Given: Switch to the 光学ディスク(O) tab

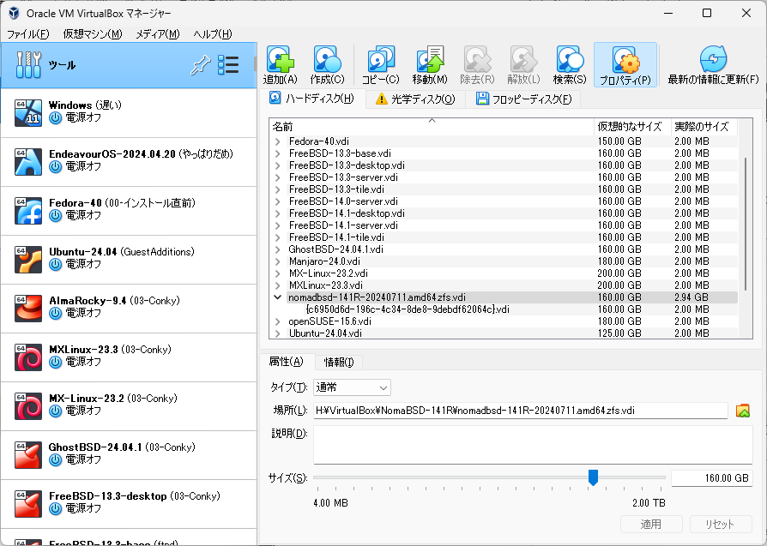Looking at the screenshot, I should tap(415, 99).
